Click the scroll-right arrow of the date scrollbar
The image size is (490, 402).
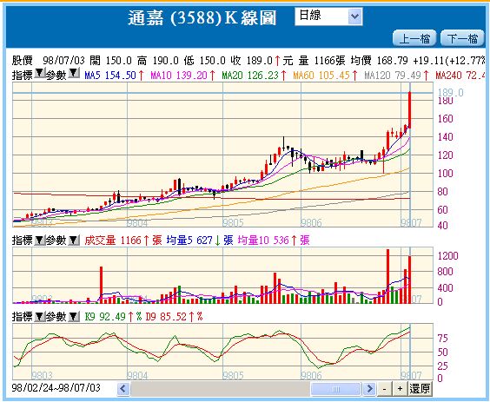click(369, 389)
